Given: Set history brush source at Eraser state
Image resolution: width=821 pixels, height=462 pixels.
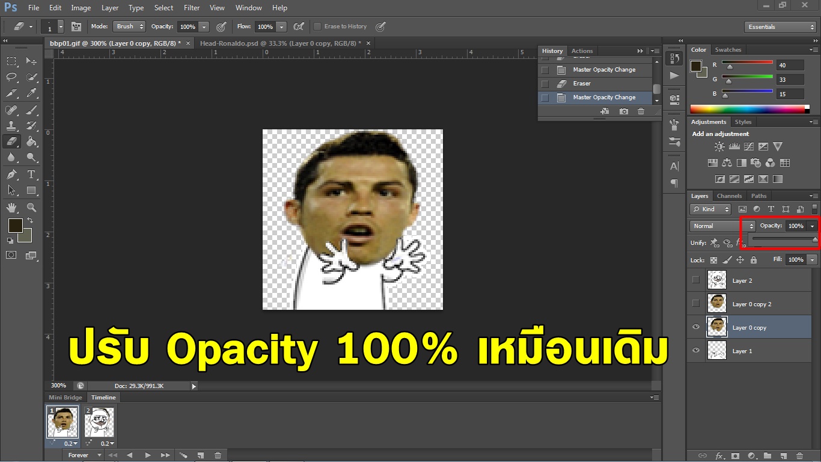Looking at the screenshot, I should (545, 84).
